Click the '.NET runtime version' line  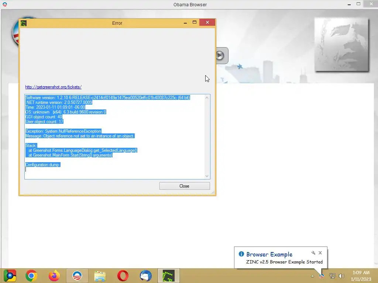[59, 102]
